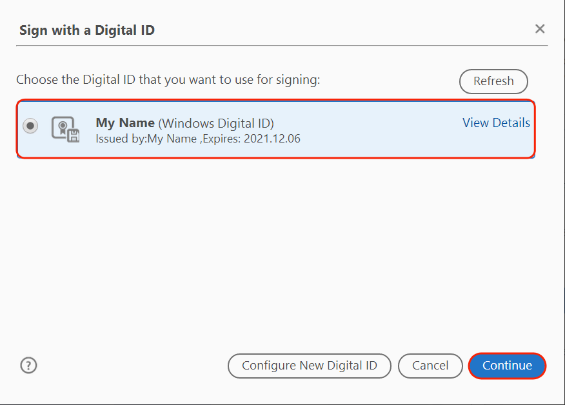Image resolution: width=565 pixels, height=405 pixels.
Task: Cancel the signing dialog
Action: coord(430,366)
